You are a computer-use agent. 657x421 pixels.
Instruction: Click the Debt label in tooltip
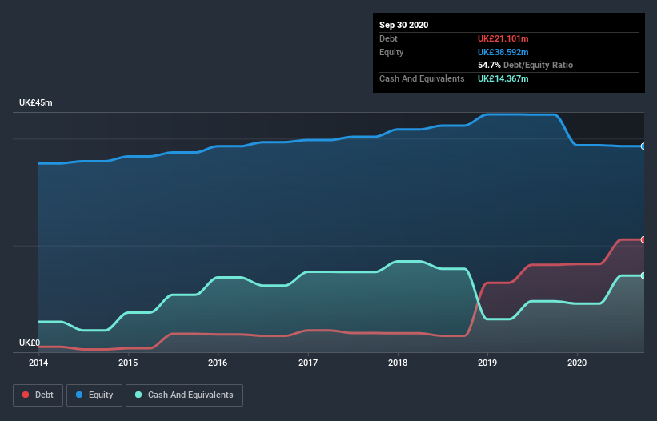(x=388, y=38)
